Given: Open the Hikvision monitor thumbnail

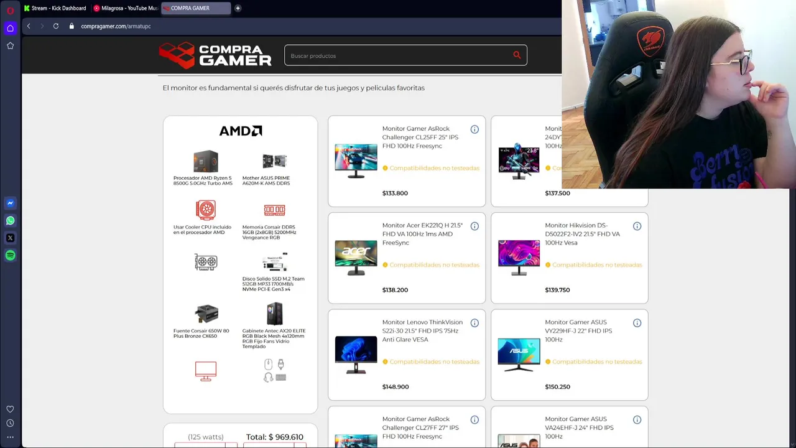Looking at the screenshot, I should point(519,258).
